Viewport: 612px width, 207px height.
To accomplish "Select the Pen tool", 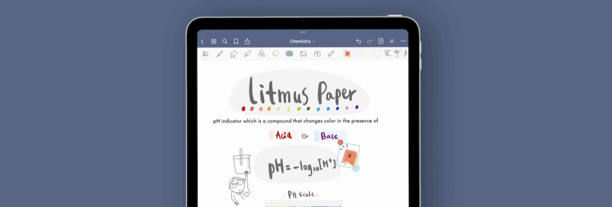I will tap(220, 54).
